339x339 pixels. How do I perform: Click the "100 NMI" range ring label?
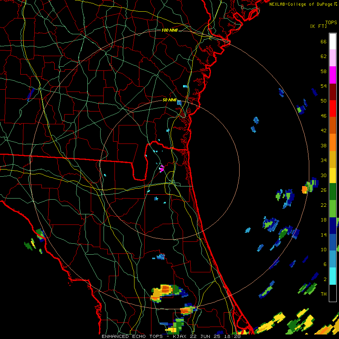[169, 30]
